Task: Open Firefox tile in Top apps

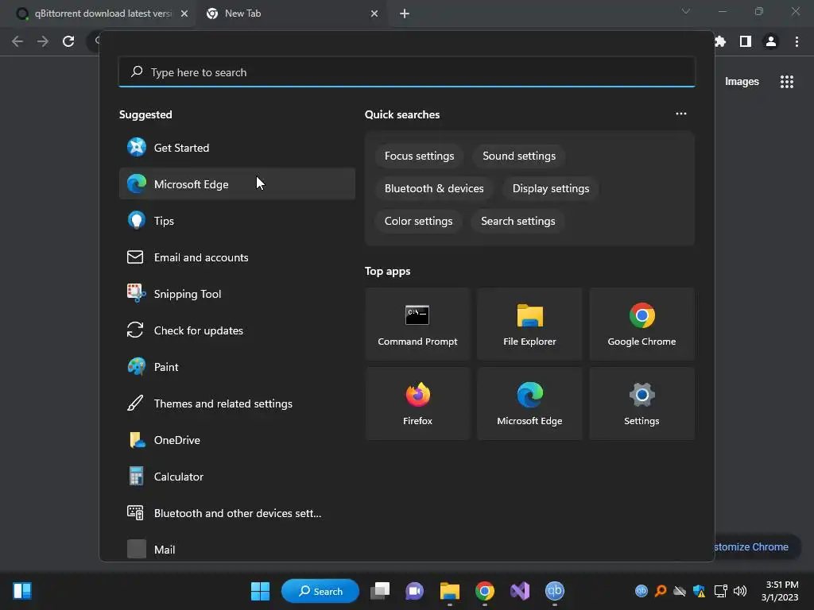Action: coord(417,403)
